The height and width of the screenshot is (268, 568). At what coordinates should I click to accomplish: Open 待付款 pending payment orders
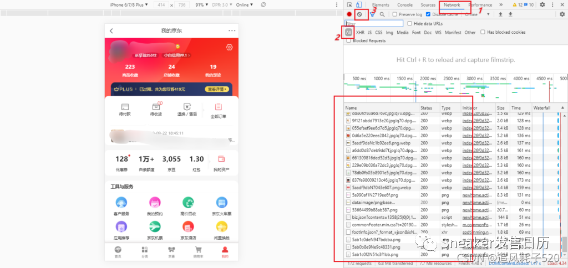click(x=125, y=110)
